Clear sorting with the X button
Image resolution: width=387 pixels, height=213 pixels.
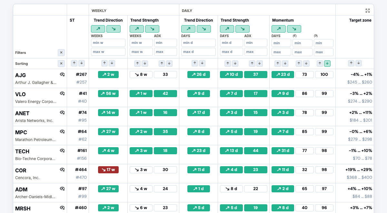[61, 64]
